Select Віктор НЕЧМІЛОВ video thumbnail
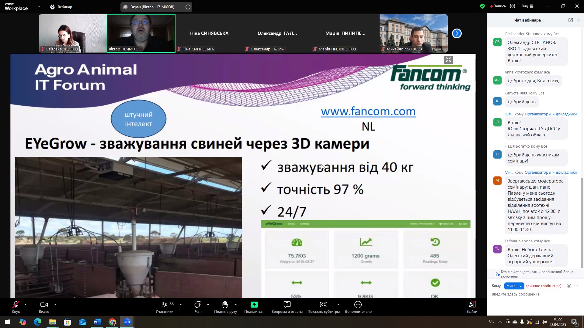584x328 pixels. (141, 33)
